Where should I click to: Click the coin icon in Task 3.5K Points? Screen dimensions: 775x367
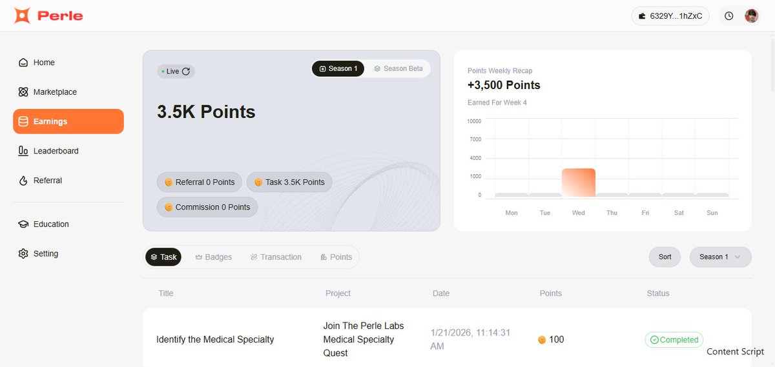(258, 183)
